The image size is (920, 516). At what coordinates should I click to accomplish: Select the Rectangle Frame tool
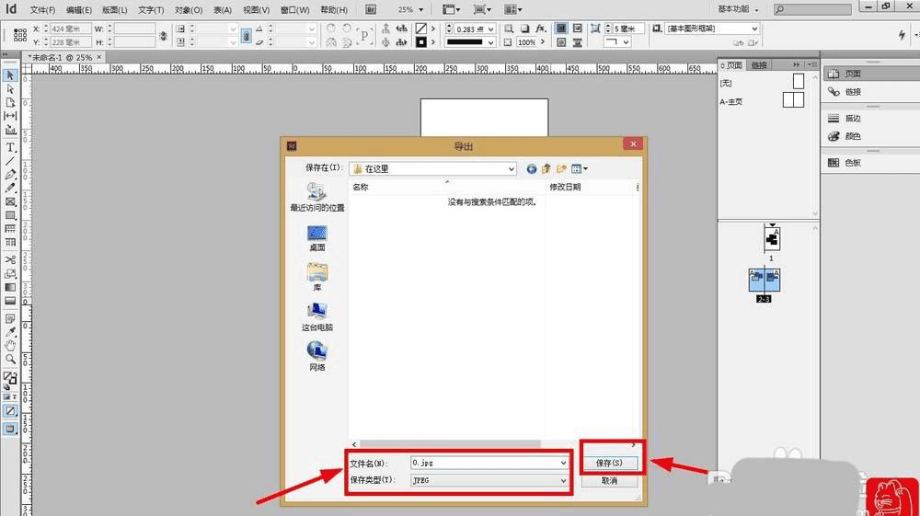pos(10,201)
